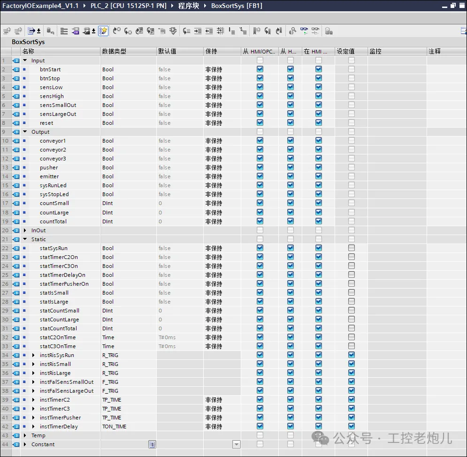Uncheck 在 HMI box for statCountLarge
The image size is (467, 457).
[x=319, y=319]
